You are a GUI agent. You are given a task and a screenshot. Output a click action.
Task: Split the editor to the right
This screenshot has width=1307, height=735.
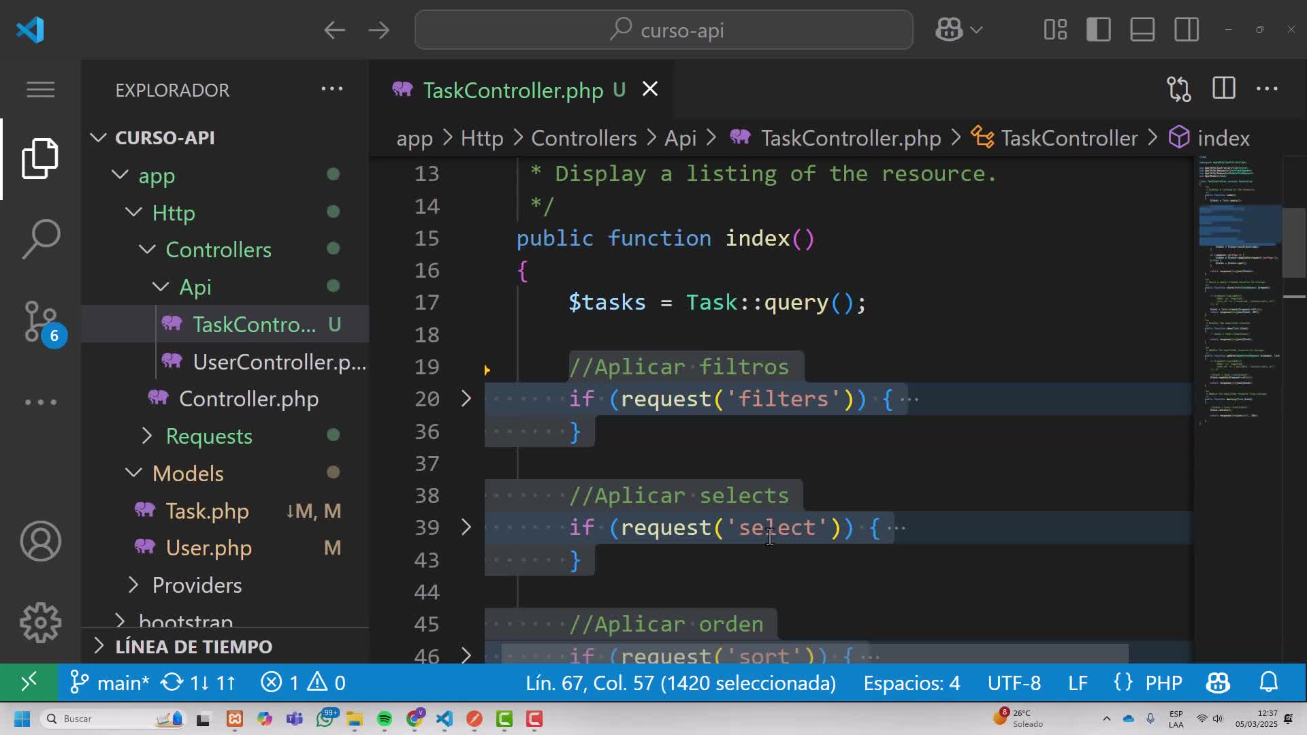coord(1223,89)
